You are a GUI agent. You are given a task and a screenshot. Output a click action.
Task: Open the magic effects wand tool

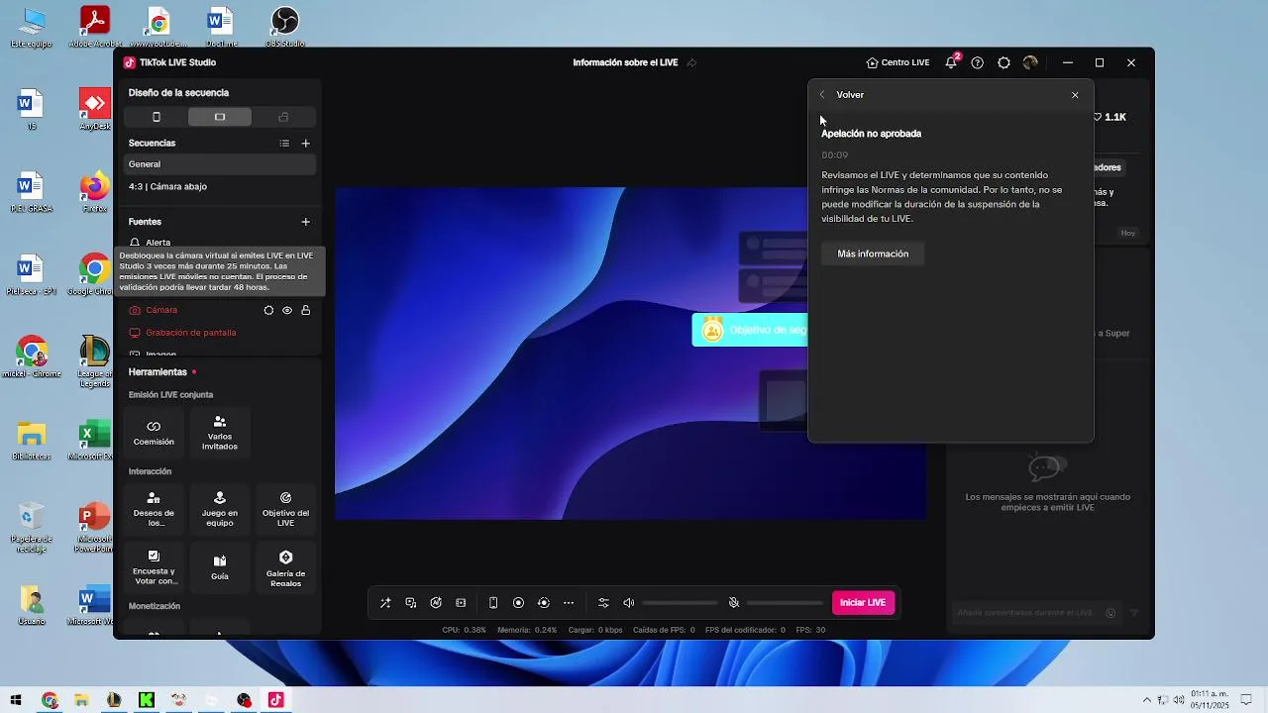[385, 603]
